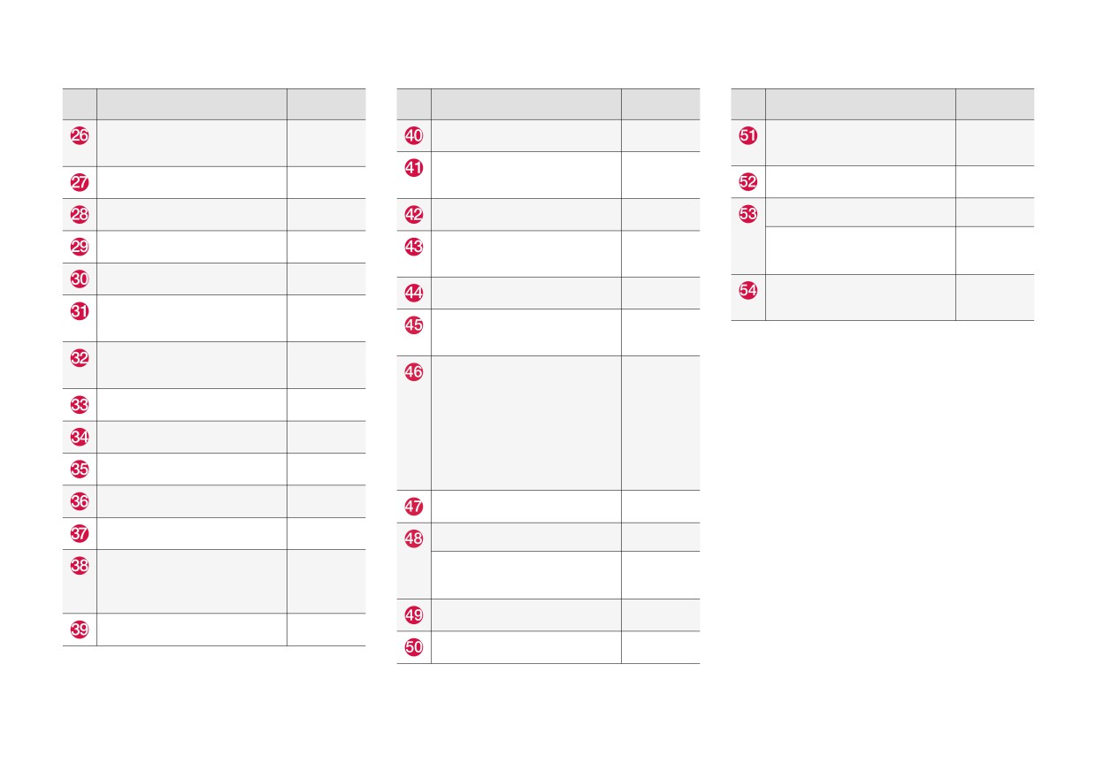Select the number 38 circle icon
1096x771 pixels.
80,566
